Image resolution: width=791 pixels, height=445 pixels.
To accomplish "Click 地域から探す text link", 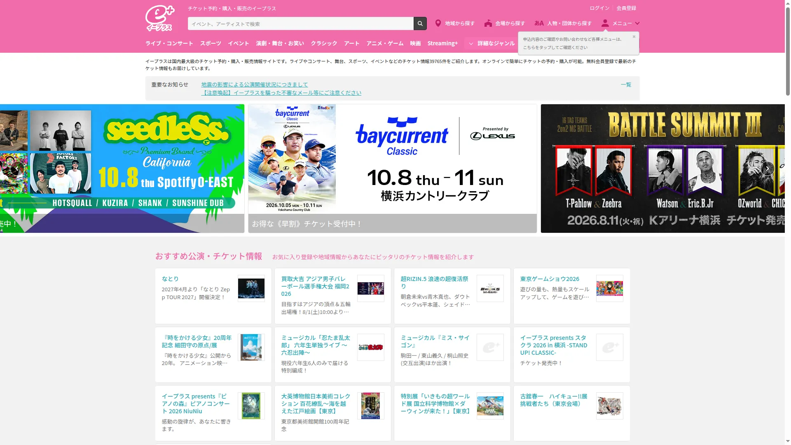I will pyautogui.click(x=460, y=23).
